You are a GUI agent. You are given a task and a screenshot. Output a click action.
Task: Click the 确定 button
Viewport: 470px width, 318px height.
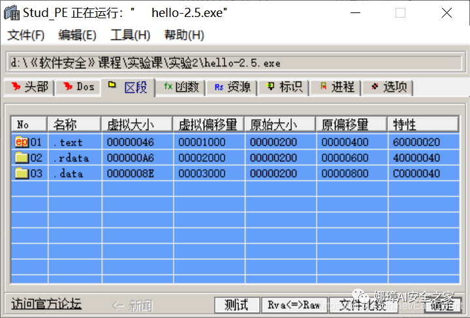[443, 305]
